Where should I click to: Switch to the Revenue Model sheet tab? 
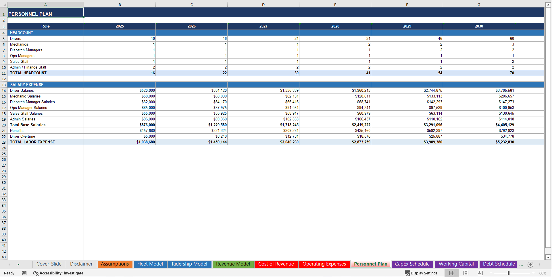pos(233,264)
